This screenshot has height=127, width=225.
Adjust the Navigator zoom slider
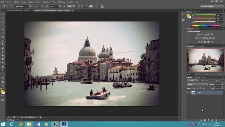pyautogui.click(x=207, y=74)
